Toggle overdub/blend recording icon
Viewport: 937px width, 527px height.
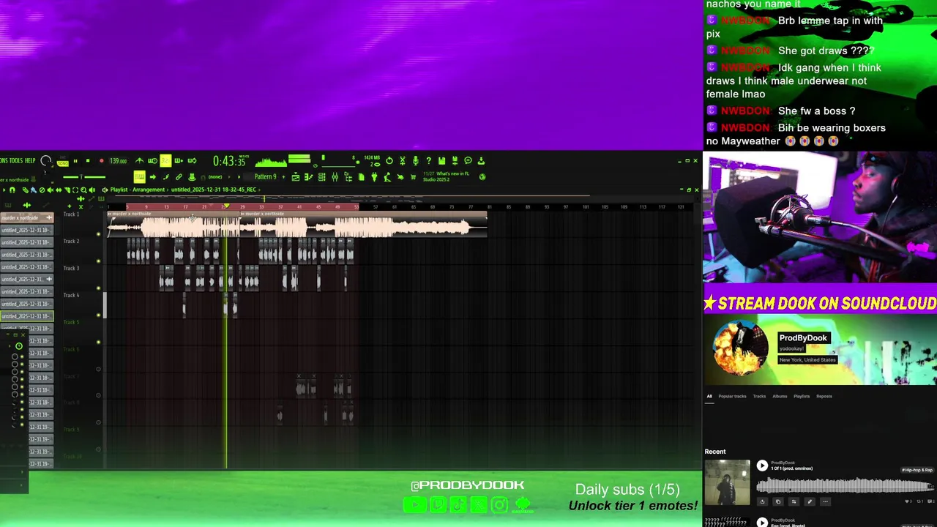(x=178, y=161)
